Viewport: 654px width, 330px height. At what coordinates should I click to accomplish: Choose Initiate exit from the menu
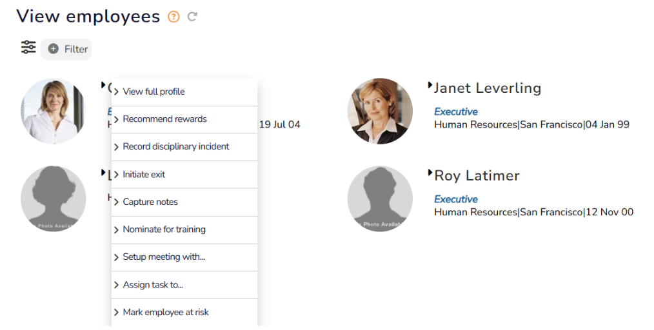[x=144, y=175]
